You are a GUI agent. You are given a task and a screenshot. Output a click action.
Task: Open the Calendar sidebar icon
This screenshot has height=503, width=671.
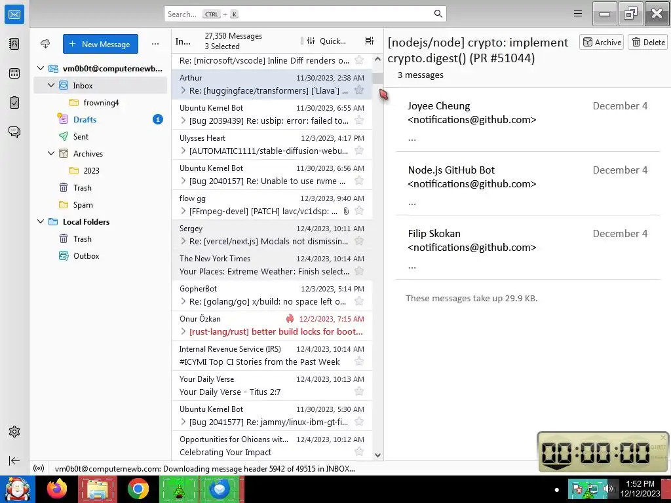click(14, 73)
